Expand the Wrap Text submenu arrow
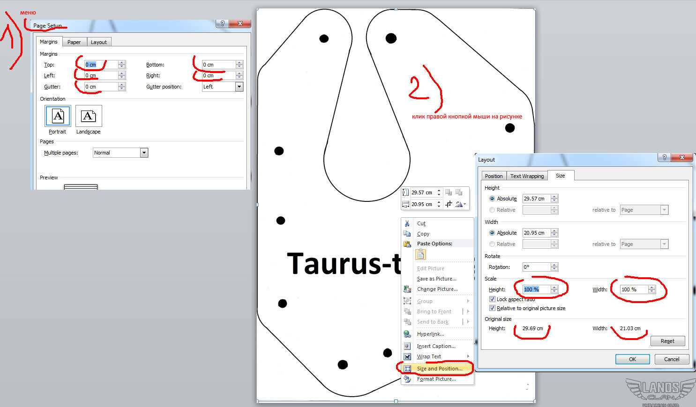 468,356
